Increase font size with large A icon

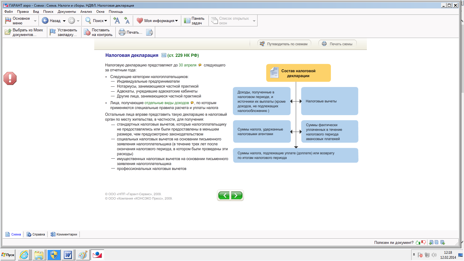pyautogui.click(x=117, y=20)
